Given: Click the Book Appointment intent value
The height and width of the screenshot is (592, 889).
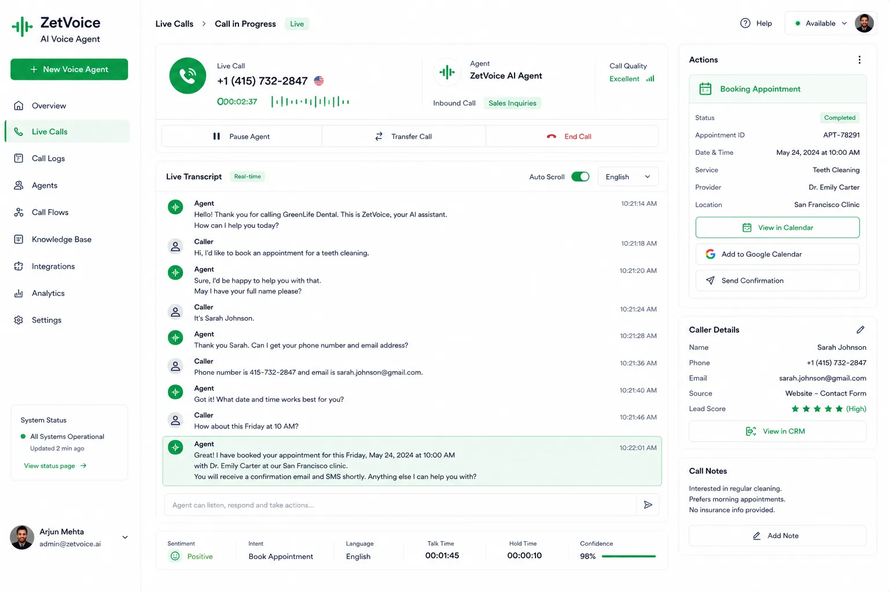Looking at the screenshot, I should point(281,556).
